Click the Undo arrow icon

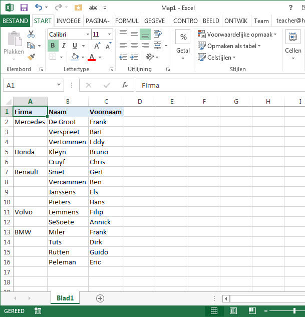tap(39, 8)
